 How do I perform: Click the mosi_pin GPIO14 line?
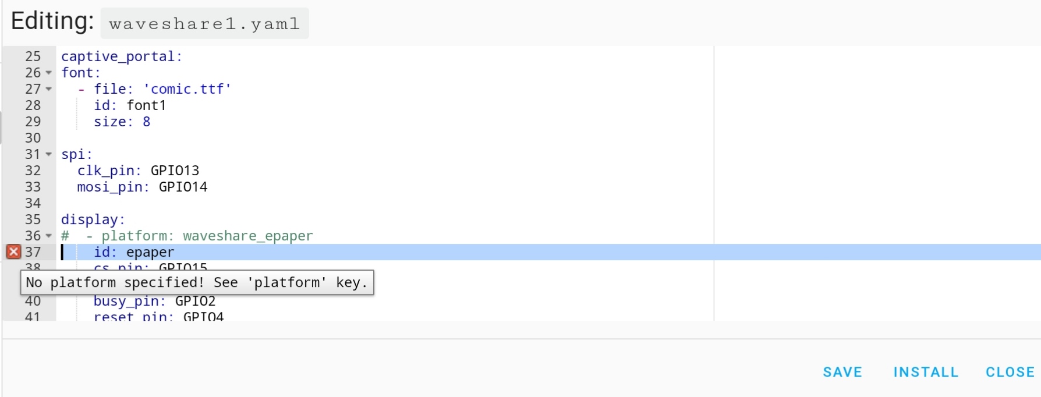(143, 187)
